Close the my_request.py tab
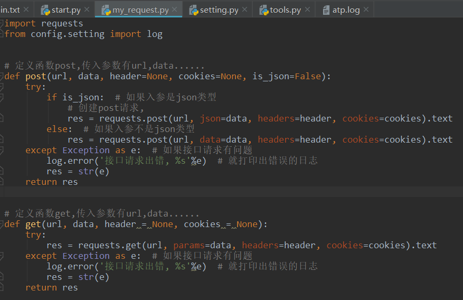 [175, 10]
